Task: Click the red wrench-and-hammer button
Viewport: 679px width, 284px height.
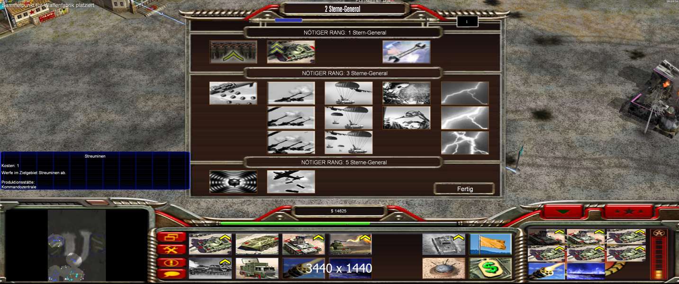Action: [x=171, y=249]
